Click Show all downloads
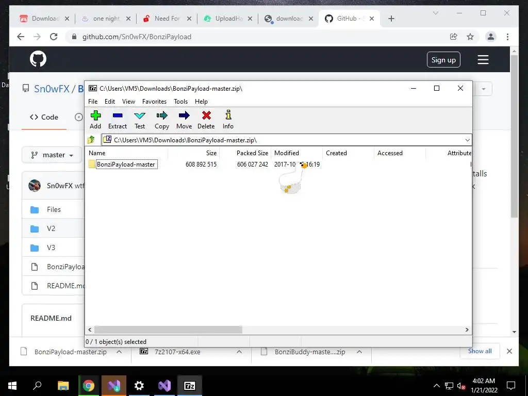The width and height of the screenshot is (528, 396). (x=480, y=351)
